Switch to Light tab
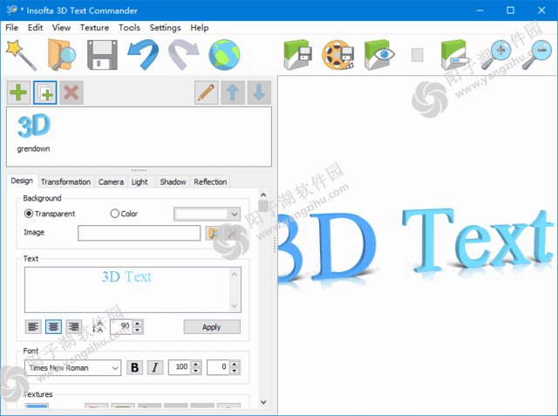 click(x=139, y=182)
